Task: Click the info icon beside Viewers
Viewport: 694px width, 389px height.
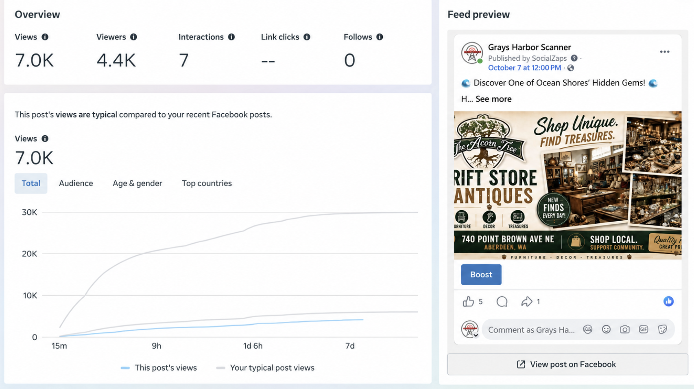Action: click(x=133, y=37)
